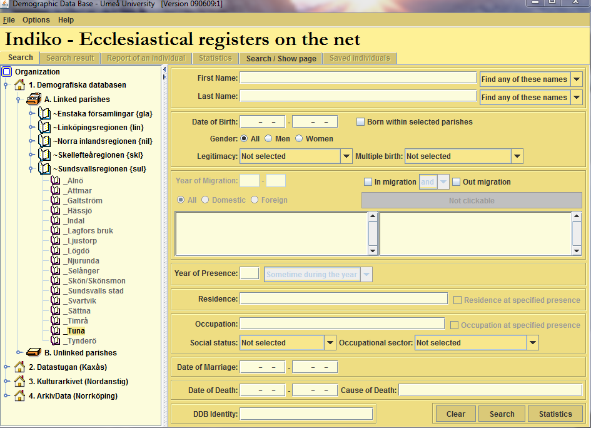Click the book icon next to Linköpingsregionen

(x=44, y=127)
